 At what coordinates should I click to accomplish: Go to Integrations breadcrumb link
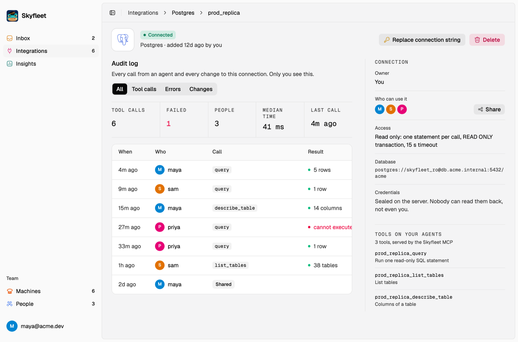143,13
